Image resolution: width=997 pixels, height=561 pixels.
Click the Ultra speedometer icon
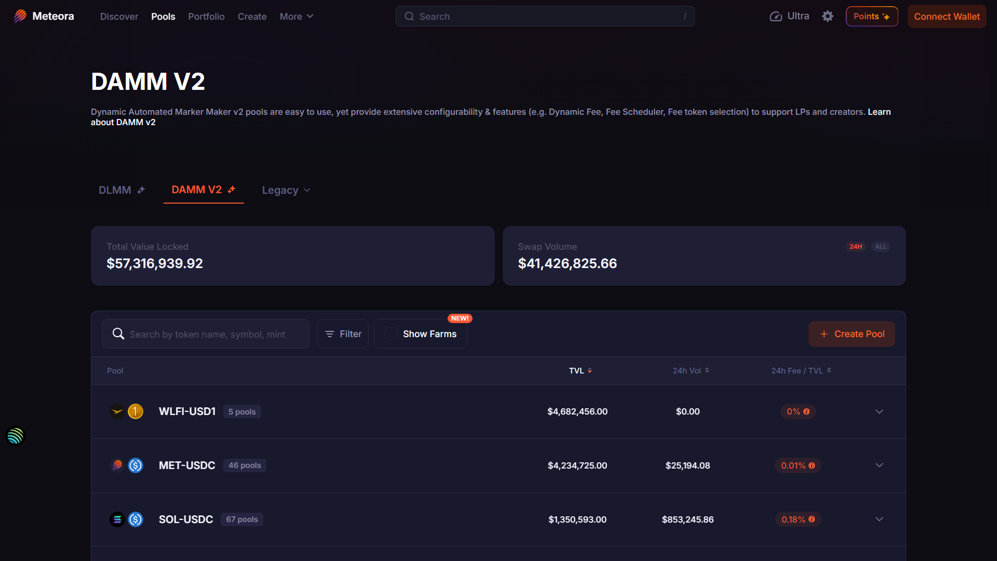[x=776, y=16]
